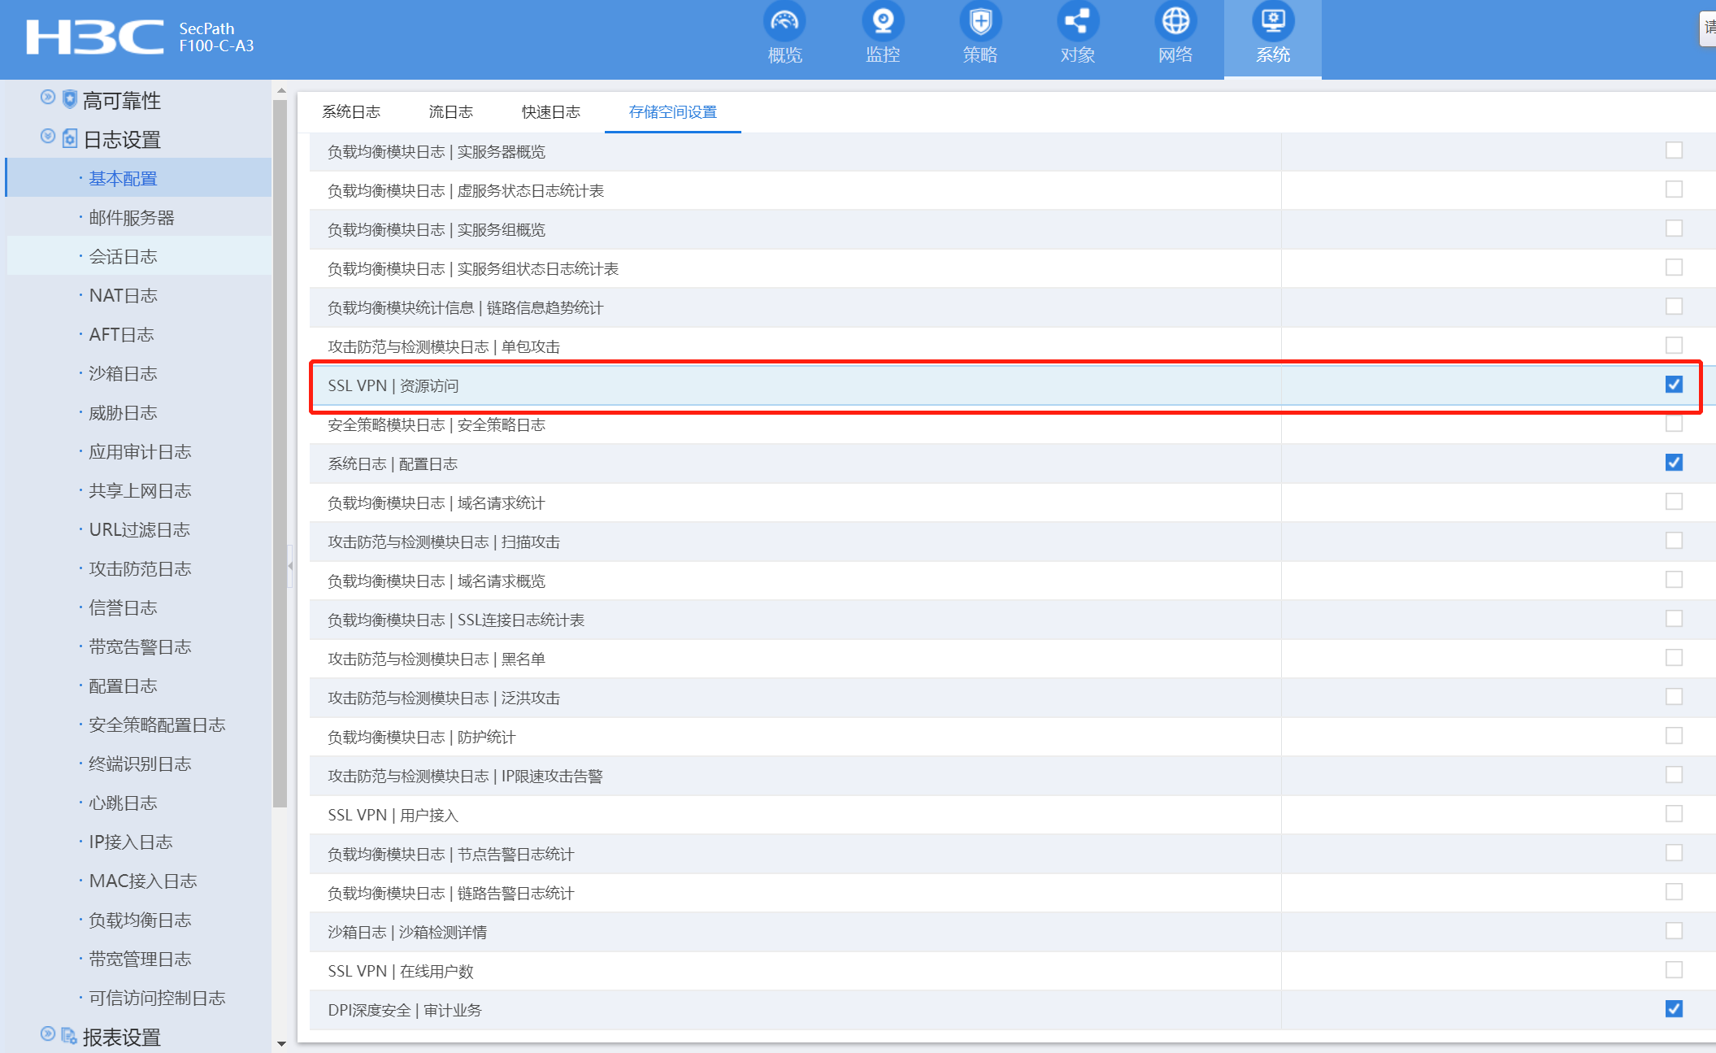Screen dimensions: 1716x1053
Task: Open 会话日志 in the sidebar
Action: coord(123,257)
